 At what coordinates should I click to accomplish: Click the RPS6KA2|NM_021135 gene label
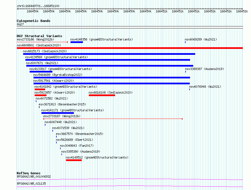[x=31, y=184]
